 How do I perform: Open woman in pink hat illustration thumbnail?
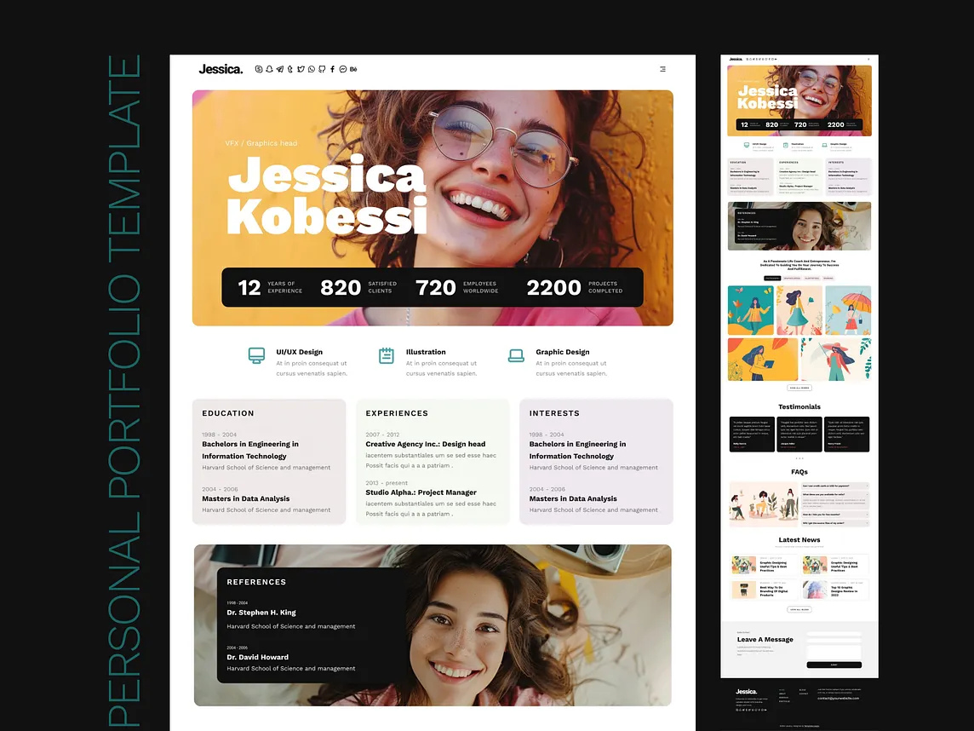(836, 360)
